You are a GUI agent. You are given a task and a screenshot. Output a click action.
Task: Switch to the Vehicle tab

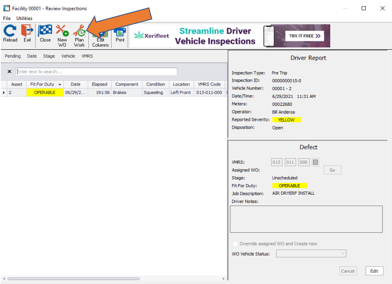[68, 56]
